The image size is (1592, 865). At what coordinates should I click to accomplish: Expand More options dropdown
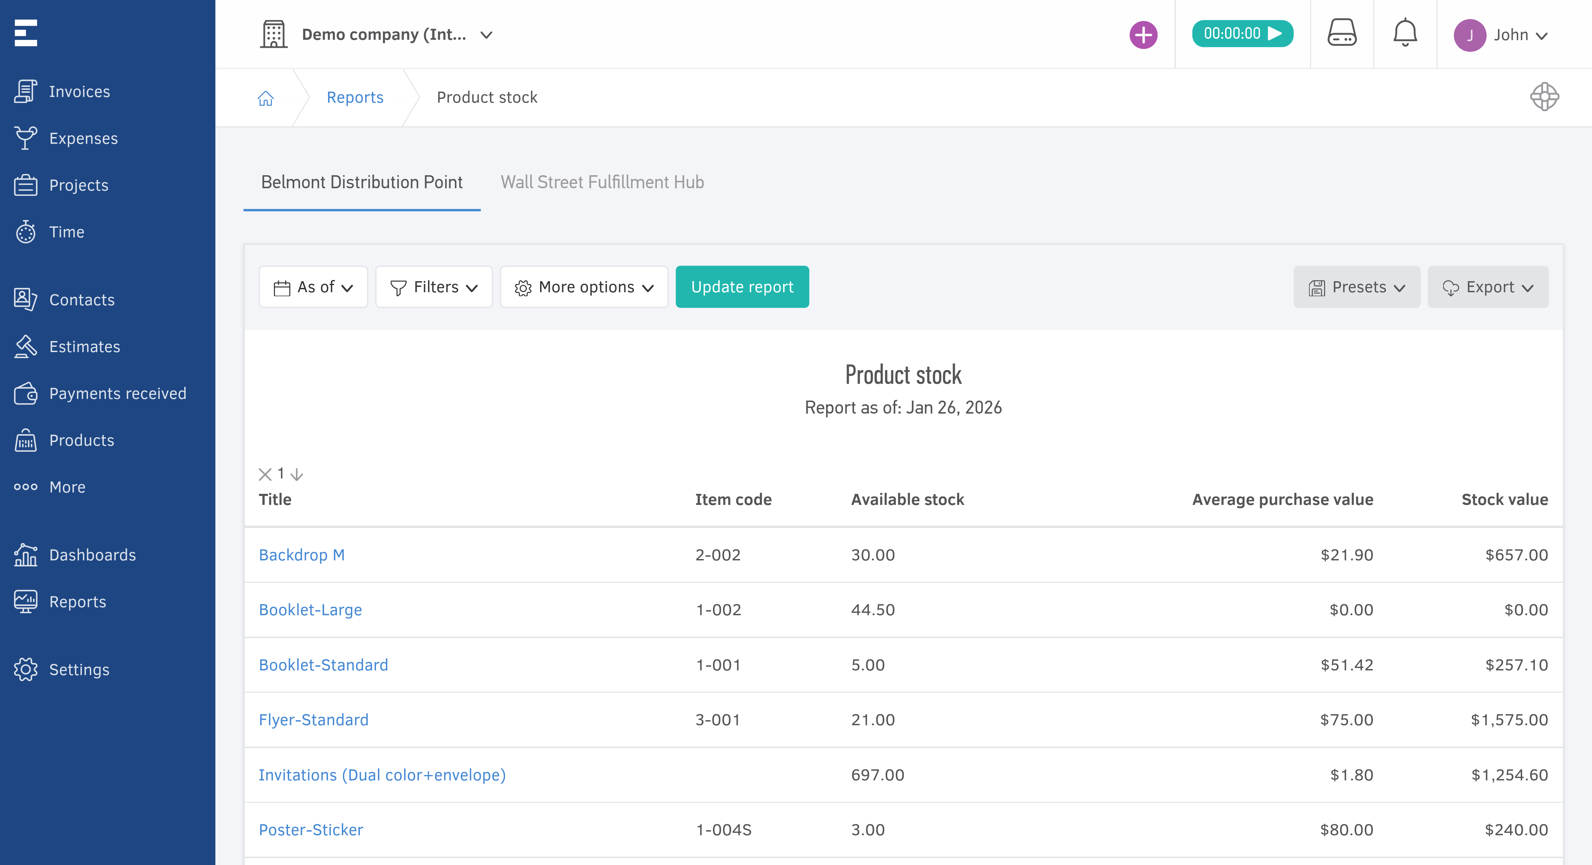(584, 287)
